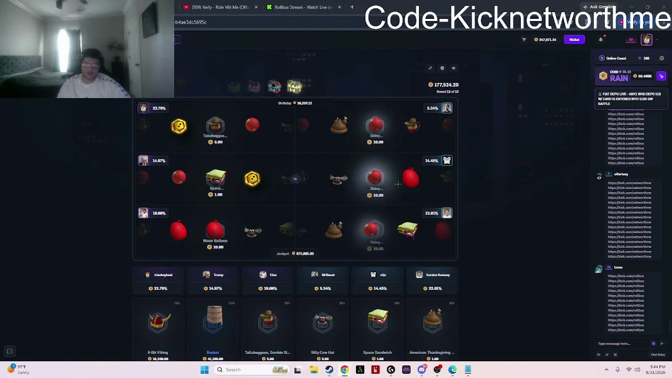Click the offertaxy username in chat
The height and width of the screenshot is (378, 672).
[621, 174]
